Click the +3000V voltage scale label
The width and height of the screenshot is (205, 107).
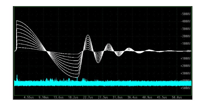click(x=185, y=73)
